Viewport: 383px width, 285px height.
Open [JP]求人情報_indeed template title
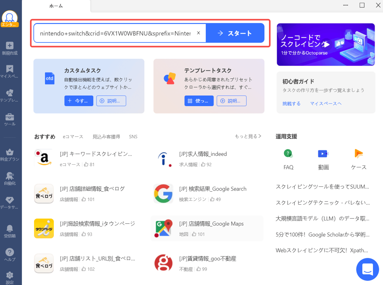[203, 154]
